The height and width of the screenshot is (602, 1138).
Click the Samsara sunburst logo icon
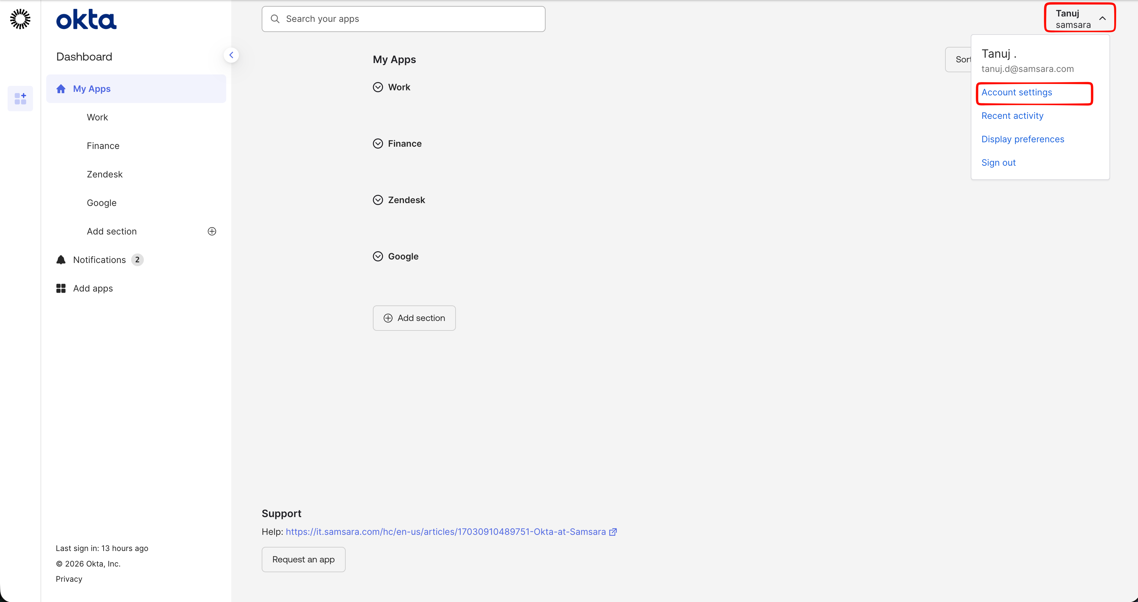pyautogui.click(x=20, y=19)
